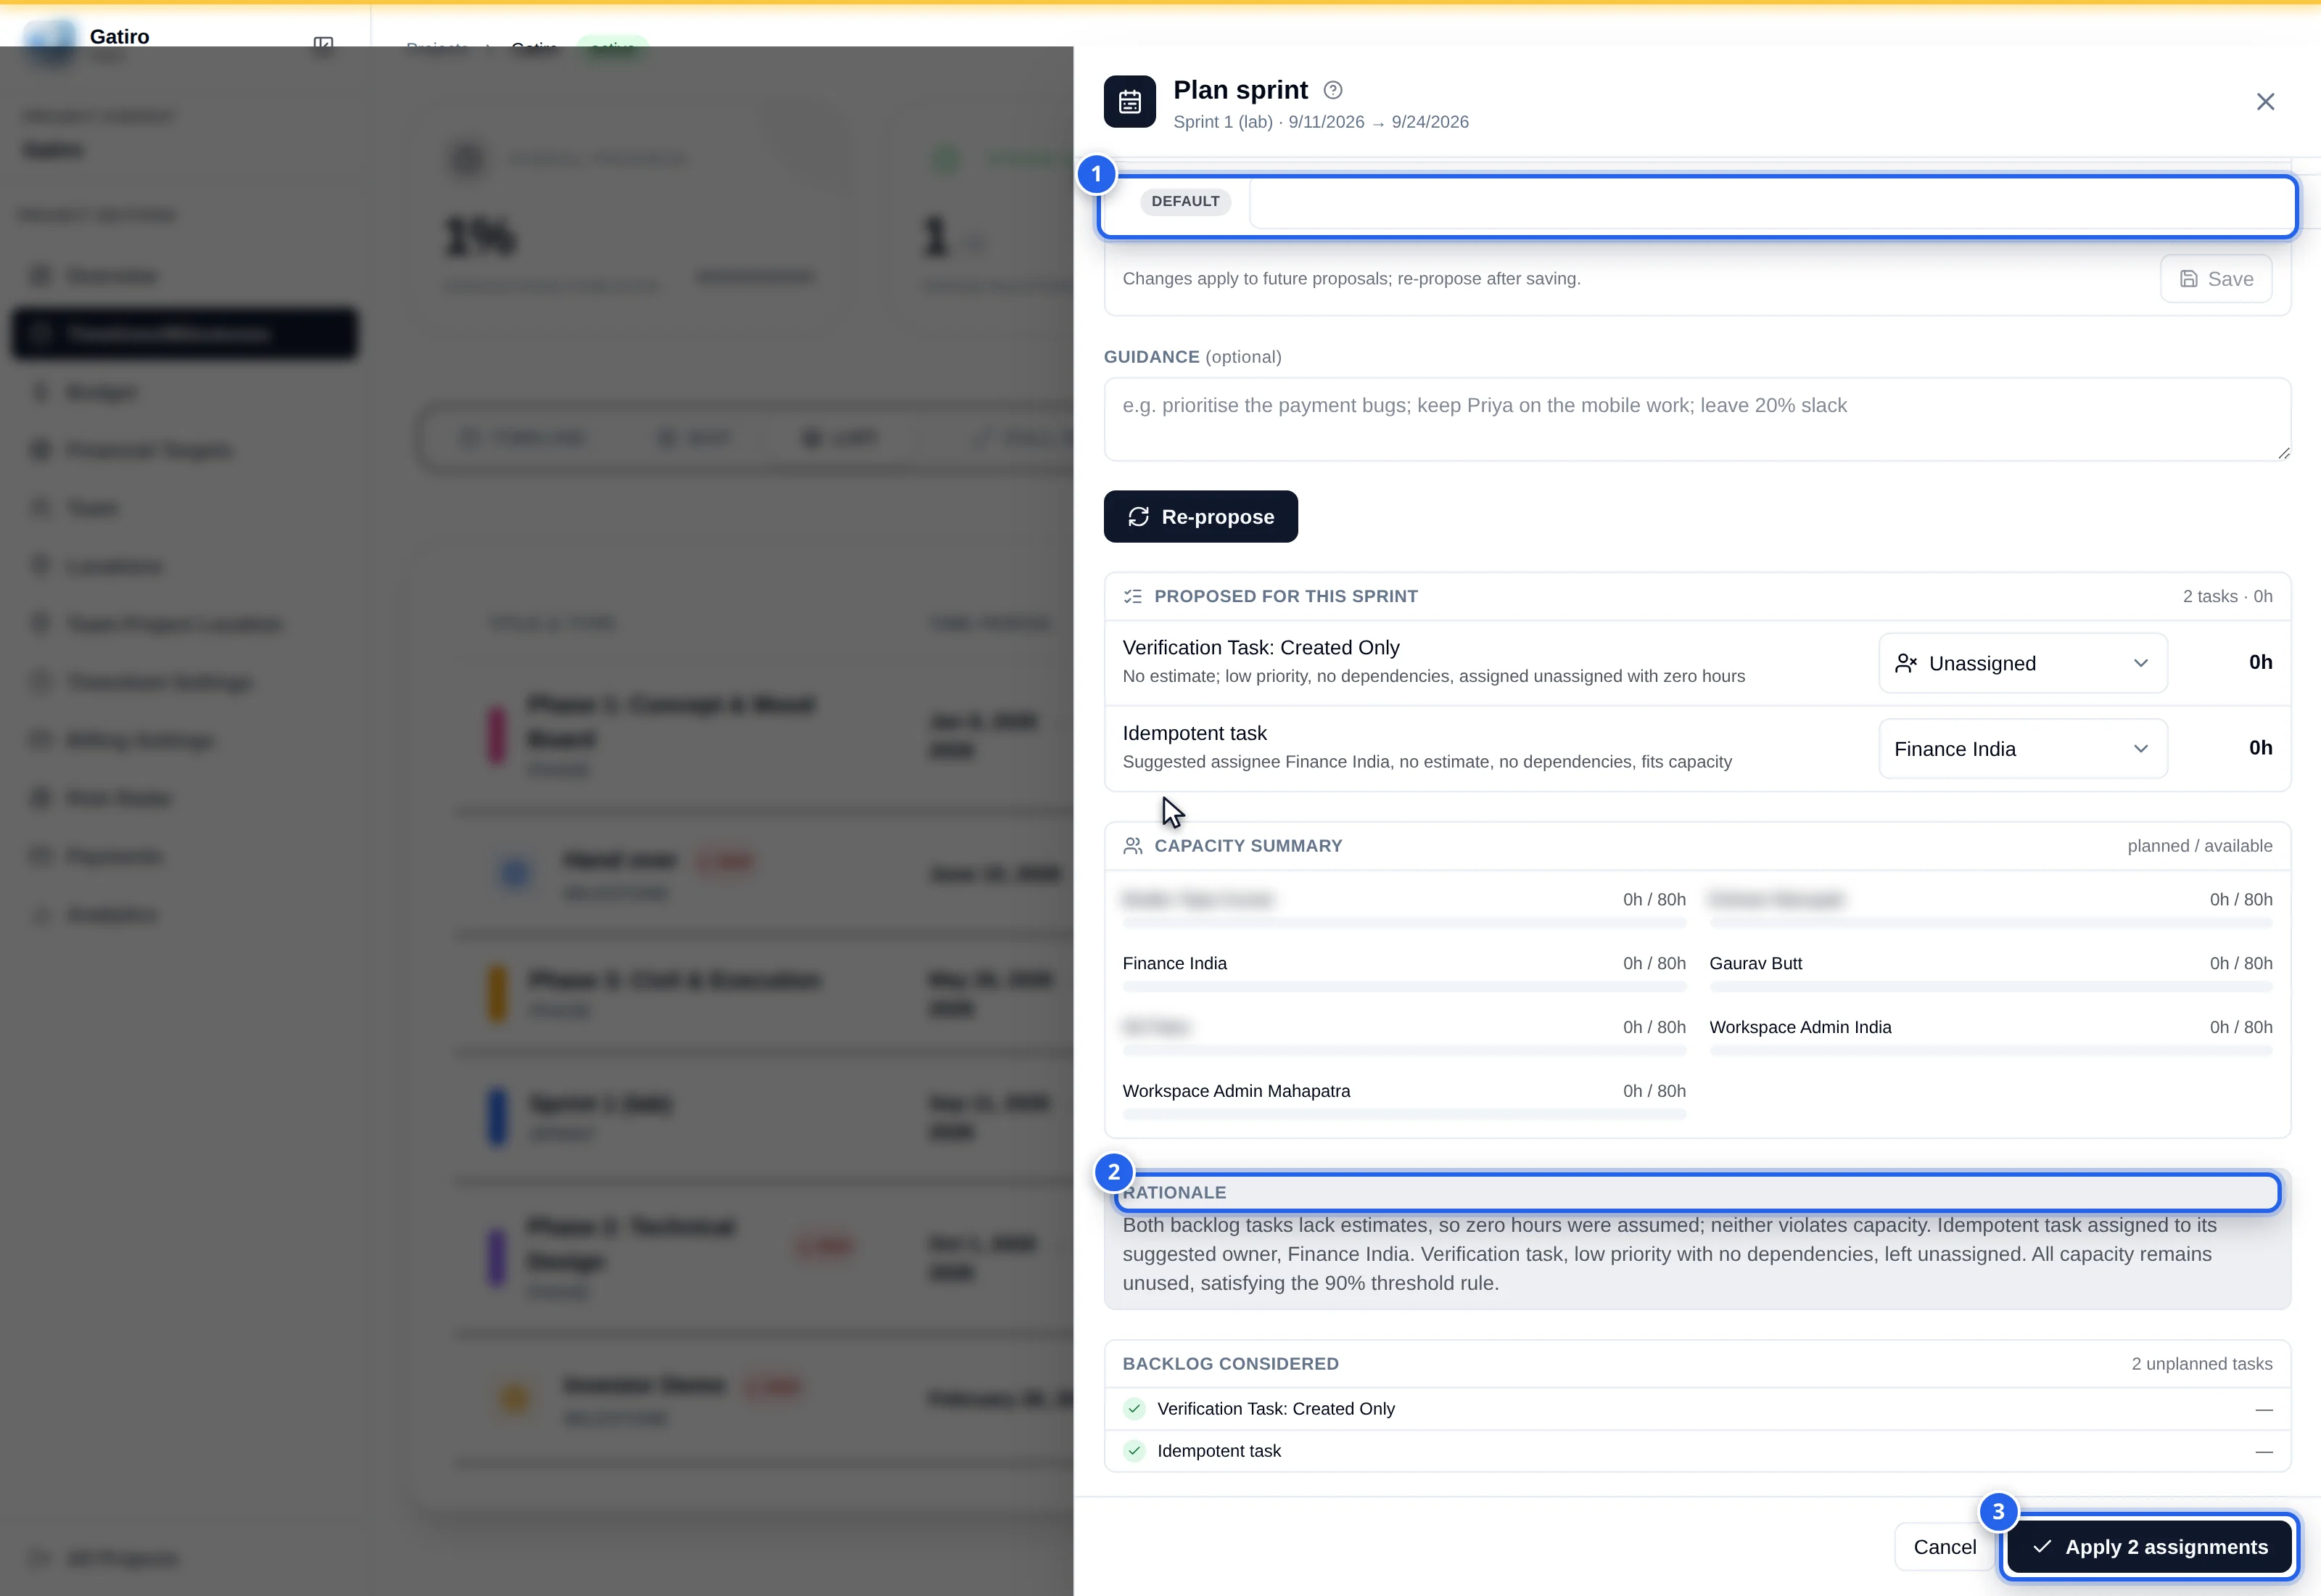
Task: Click the checklist icon beside Proposed for this sprint
Action: 1132,596
